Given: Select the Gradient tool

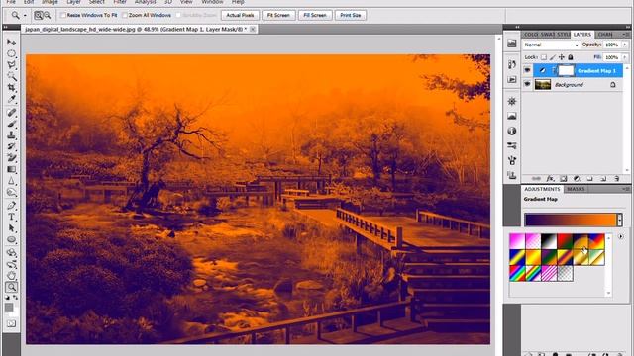Looking at the screenshot, I should click(x=11, y=169).
